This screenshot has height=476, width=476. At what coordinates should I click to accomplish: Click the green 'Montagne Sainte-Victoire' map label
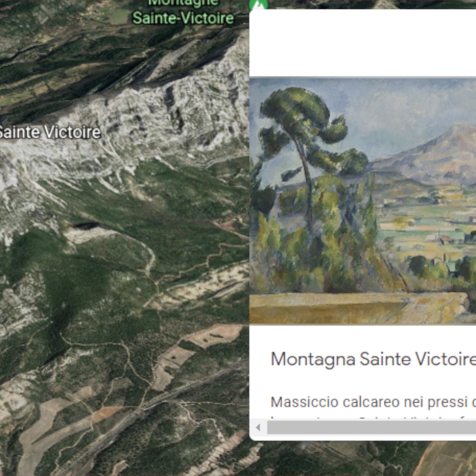[183, 12]
